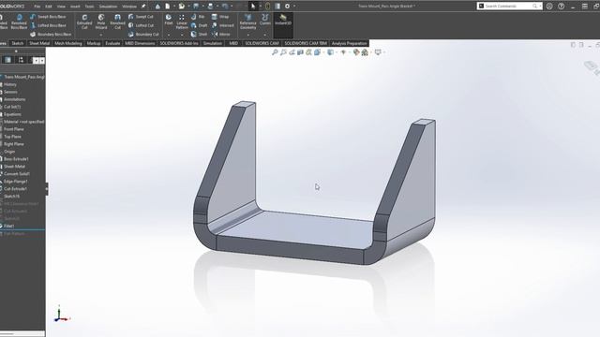
Task: Select the Lofted Boss/Base tool
Action: coord(48,25)
